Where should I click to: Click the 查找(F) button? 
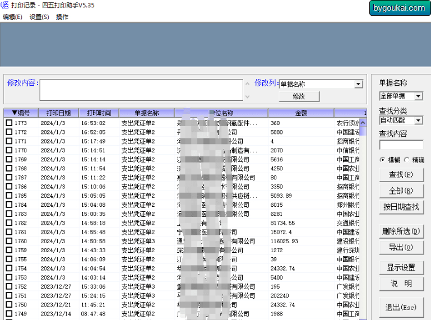pos(401,175)
